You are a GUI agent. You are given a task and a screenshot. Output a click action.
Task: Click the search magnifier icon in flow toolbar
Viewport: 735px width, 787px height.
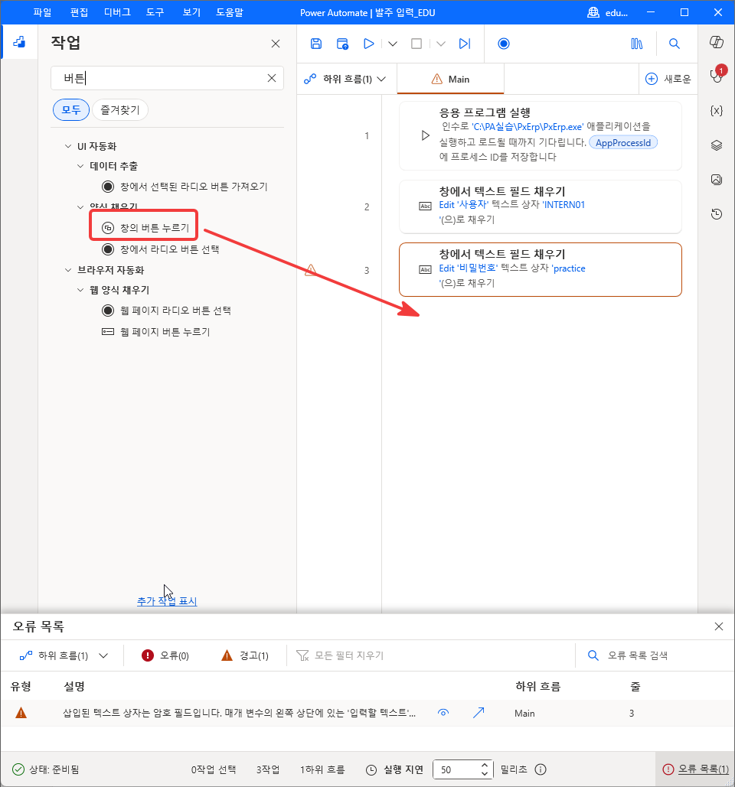point(675,44)
